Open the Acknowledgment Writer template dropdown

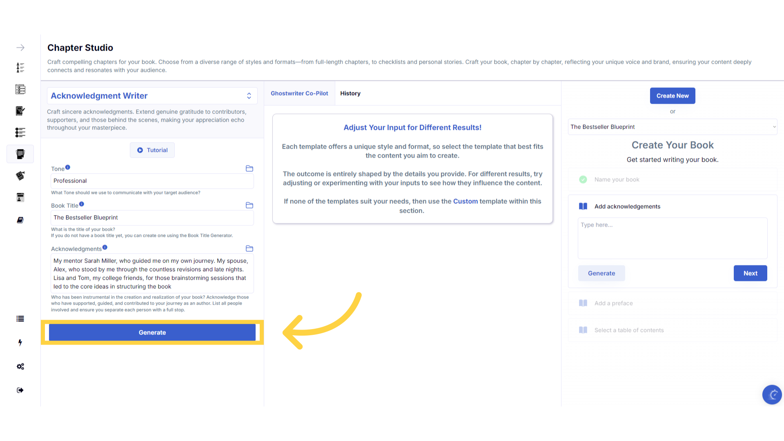tap(152, 96)
